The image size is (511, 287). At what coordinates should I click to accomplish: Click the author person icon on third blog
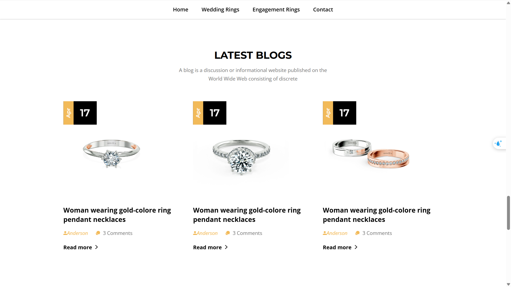tap(325, 233)
